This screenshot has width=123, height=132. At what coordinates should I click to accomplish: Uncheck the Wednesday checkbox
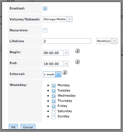tap(54, 96)
